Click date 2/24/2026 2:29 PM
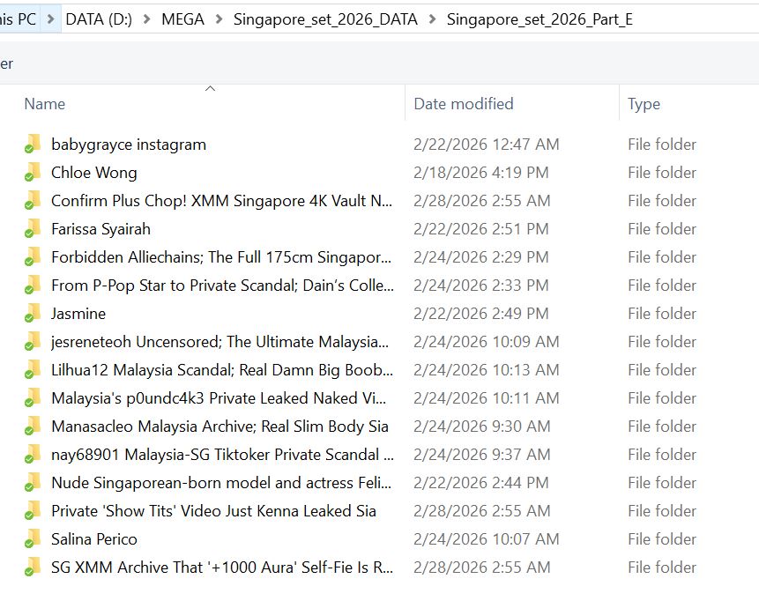The image size is (759, 601). [480, 257]
